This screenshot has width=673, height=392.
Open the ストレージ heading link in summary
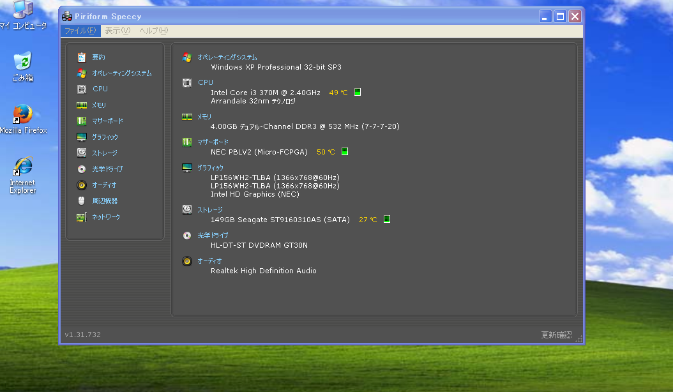point(210,209)
